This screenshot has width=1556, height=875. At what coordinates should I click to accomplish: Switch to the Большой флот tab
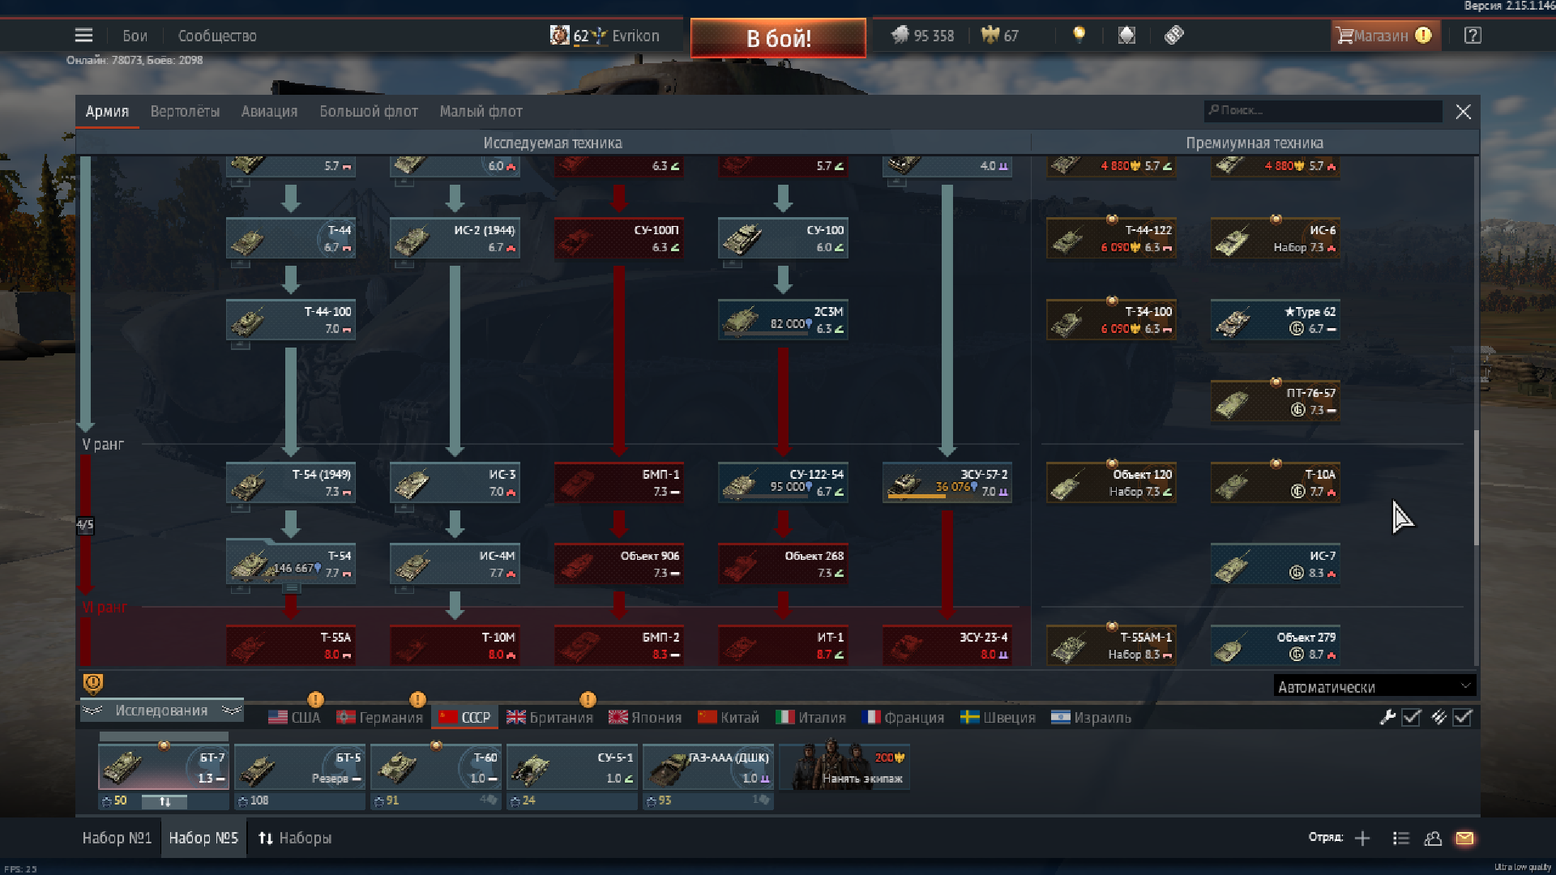click(x=369, y=112)
